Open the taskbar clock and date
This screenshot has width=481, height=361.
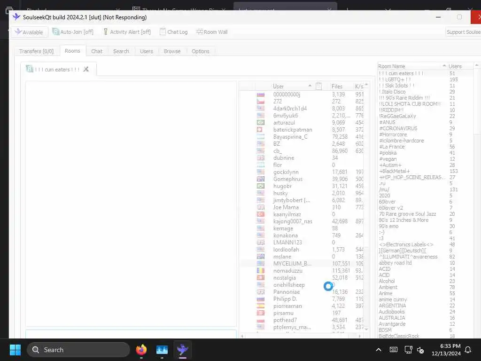pos(446,350)
